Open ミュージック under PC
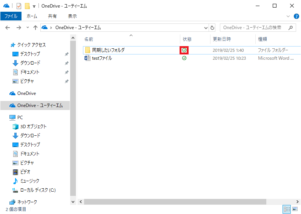Viewport: 301px width, 214px height. (30, 181)
